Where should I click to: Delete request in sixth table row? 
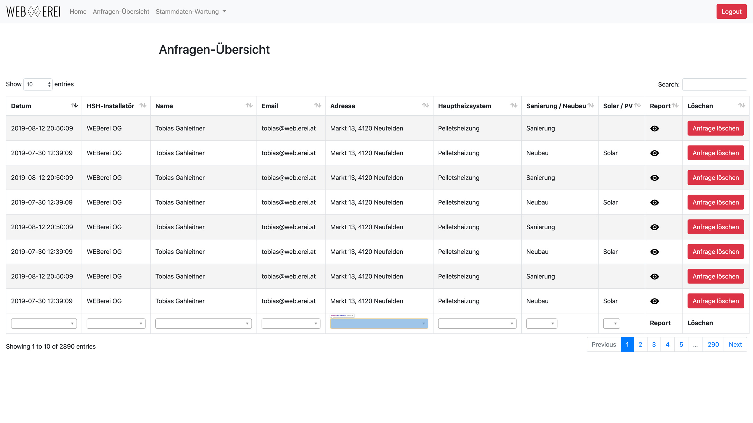pos(716,252)
